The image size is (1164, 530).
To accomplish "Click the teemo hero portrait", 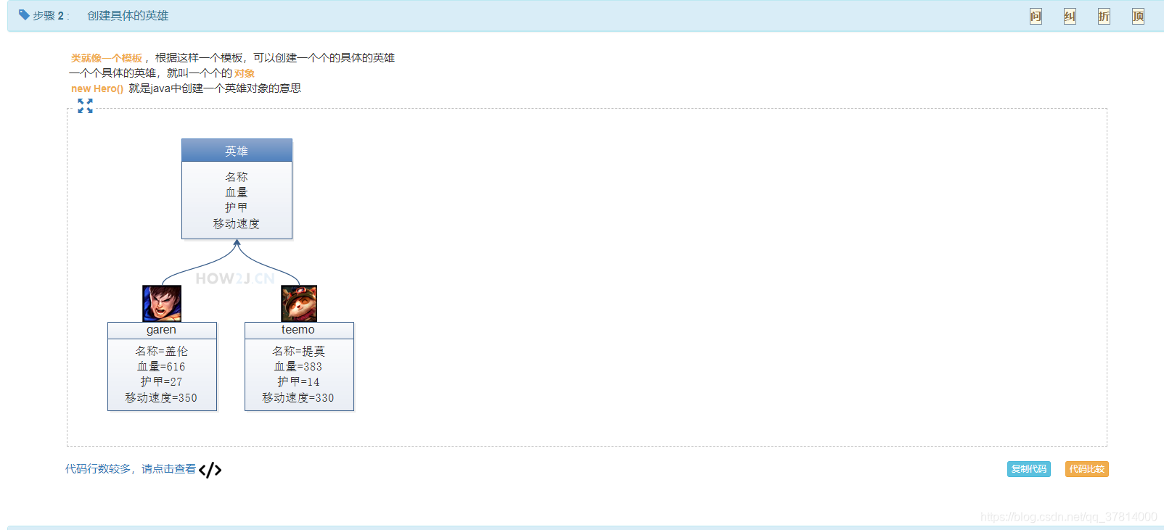I will pos(299,303).
